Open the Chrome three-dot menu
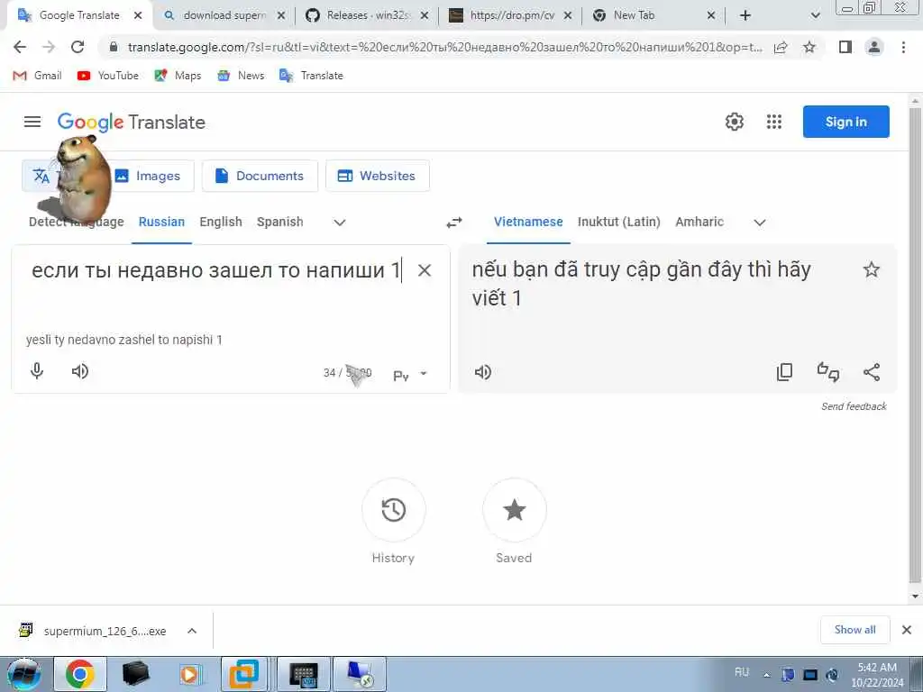 pos(903,47)
